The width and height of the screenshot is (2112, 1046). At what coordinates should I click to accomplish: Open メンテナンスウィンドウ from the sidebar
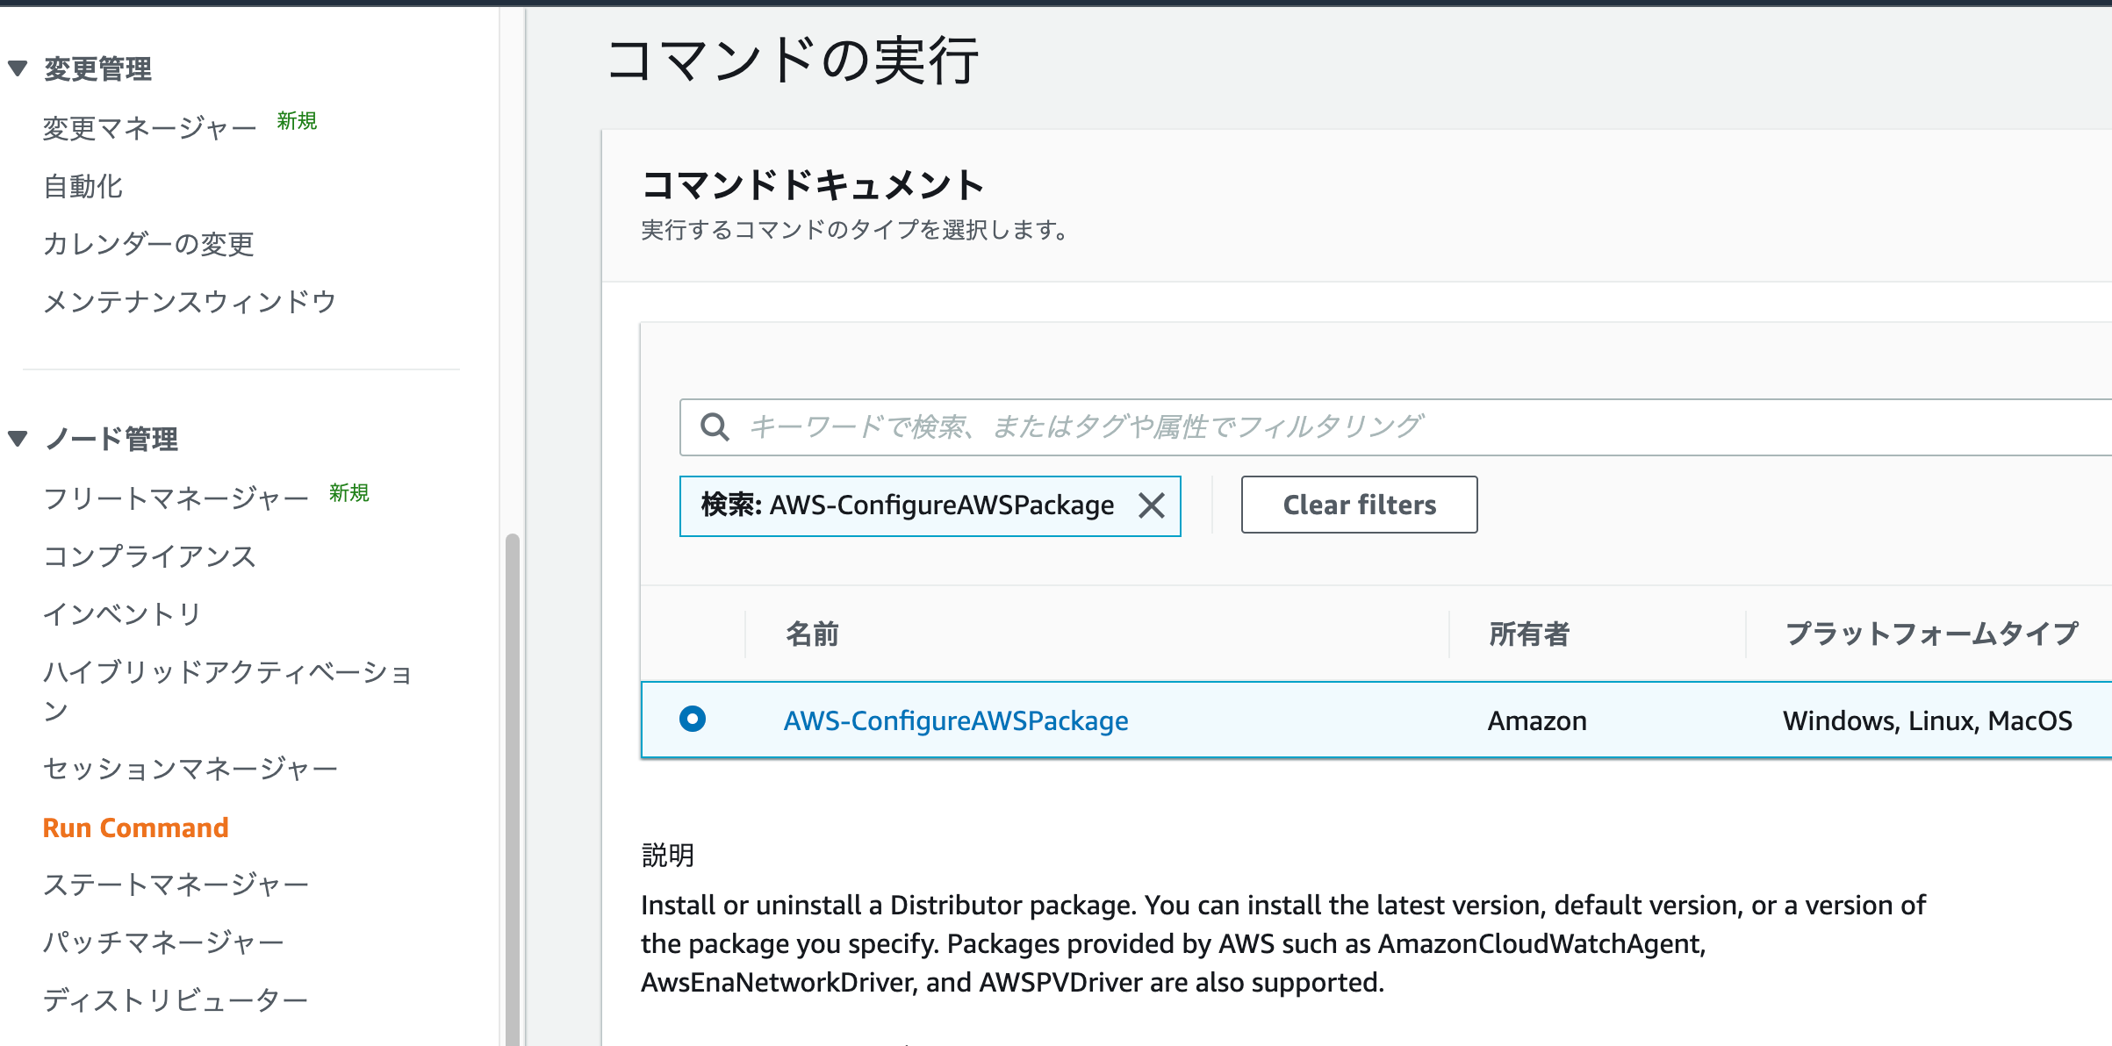pos(190,302)
